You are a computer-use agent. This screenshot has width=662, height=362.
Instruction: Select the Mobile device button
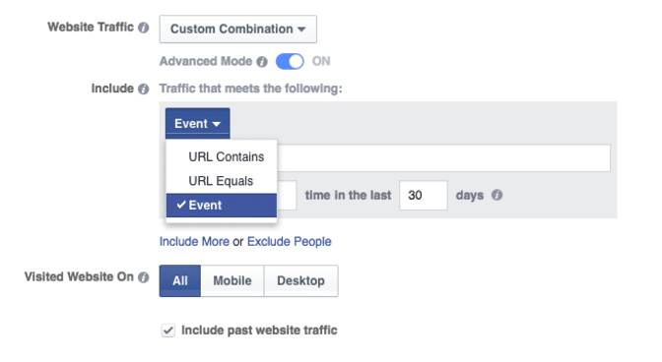click(232, 280)
